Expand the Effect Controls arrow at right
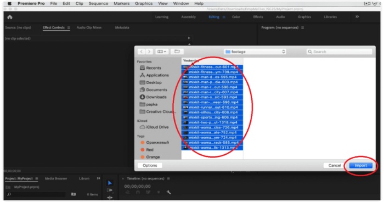 (x=189, y=38)
